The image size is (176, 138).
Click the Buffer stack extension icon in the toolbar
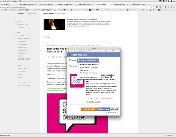tap(166, 7)
